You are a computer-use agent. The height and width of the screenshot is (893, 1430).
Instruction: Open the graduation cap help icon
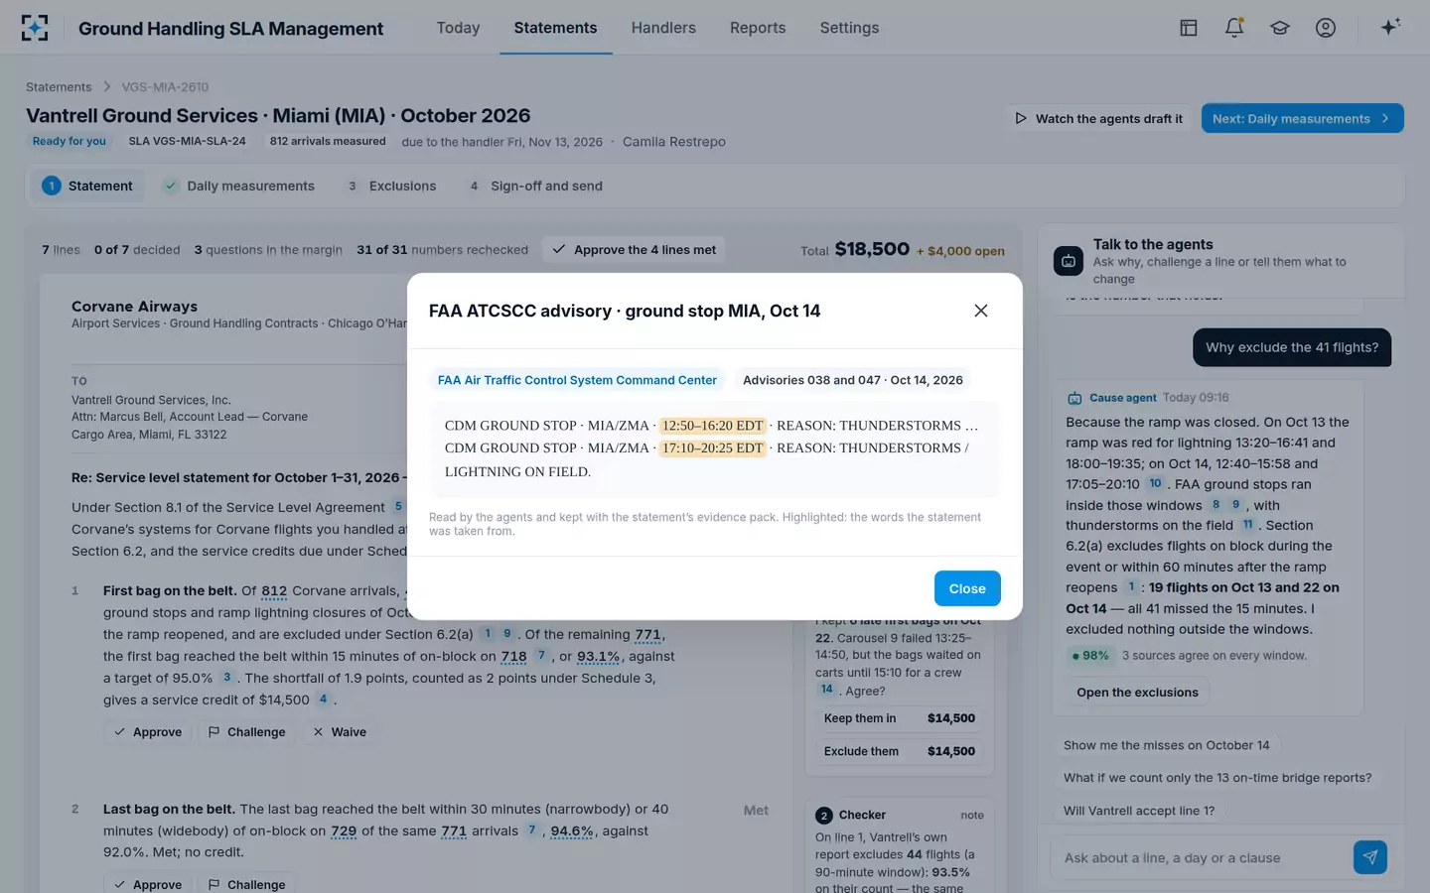1280,28
